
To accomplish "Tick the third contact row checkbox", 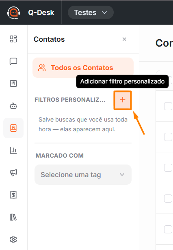I will click(168, 168).
